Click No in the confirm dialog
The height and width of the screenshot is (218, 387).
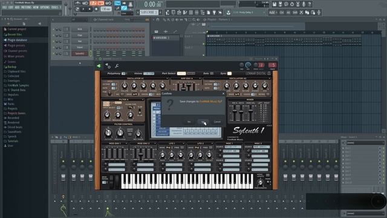203,122
